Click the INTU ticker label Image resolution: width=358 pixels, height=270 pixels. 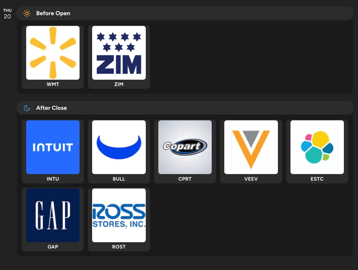pyautogui.click(x=53, y=179)
